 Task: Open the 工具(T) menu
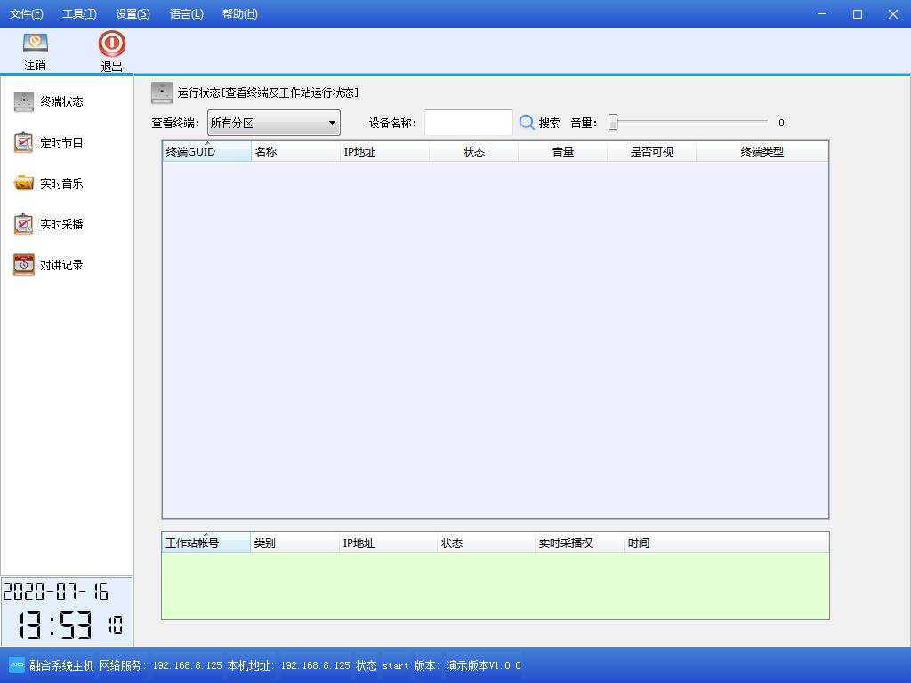[x=79, y=14]
